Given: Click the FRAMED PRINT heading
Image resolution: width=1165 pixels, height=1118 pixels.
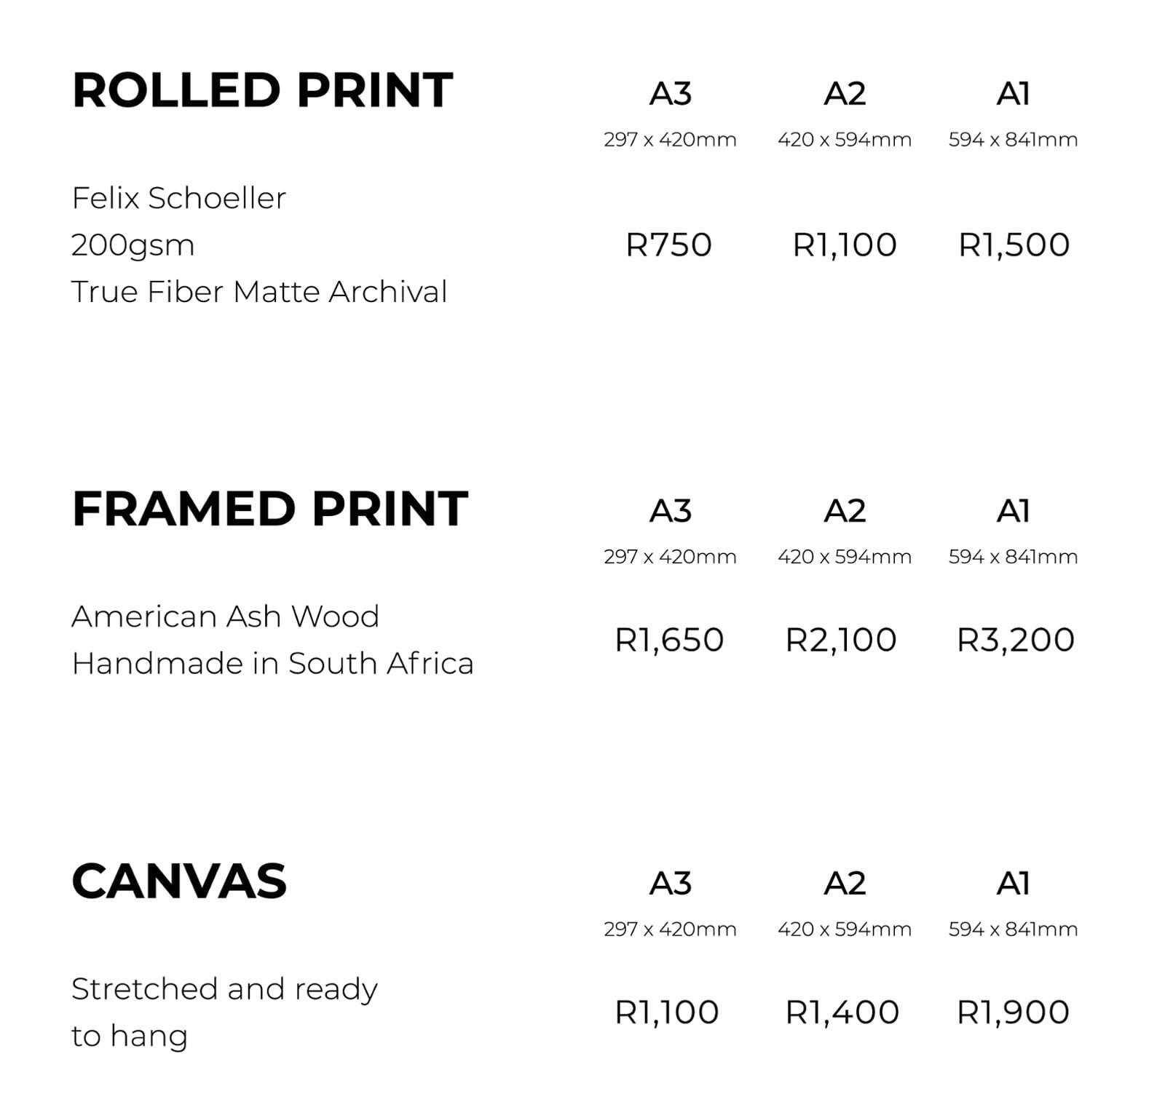Looking at the screenshot, I should [269, 508].
